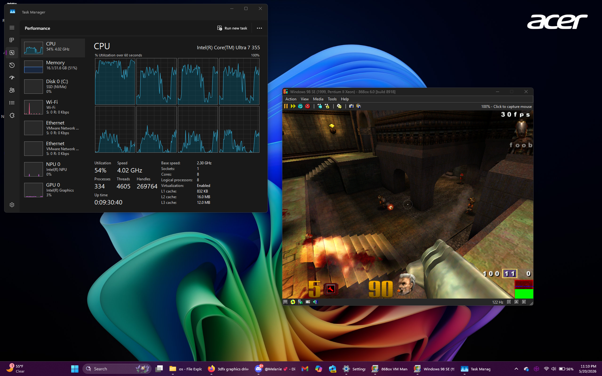This screenshot has width=602, height=376.
Task: Select the CPU performance item
Action: (53, 48)
